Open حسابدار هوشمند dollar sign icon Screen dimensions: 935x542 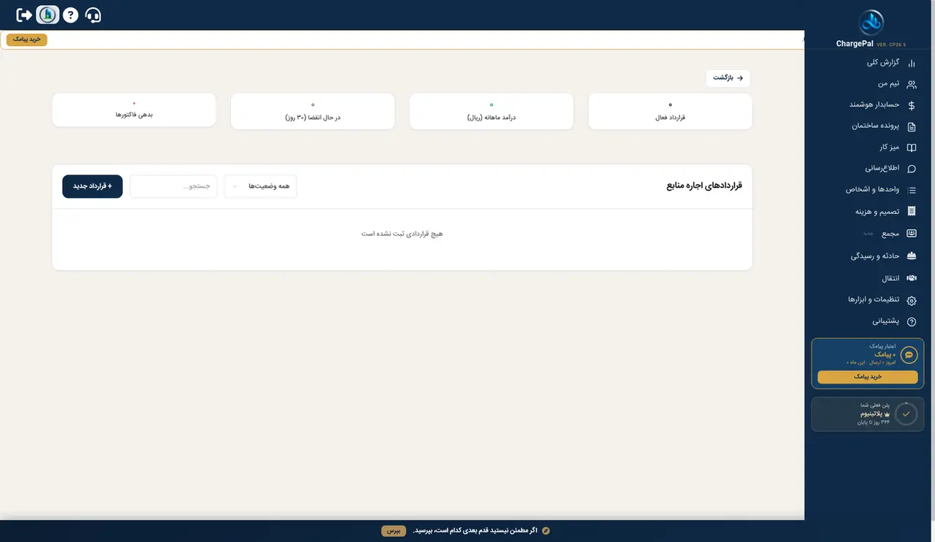point(911,105)
